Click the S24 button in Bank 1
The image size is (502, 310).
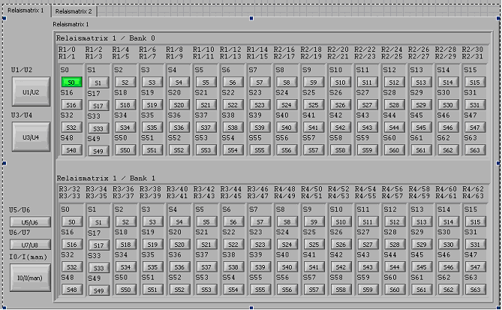click(x=287, y=245)
